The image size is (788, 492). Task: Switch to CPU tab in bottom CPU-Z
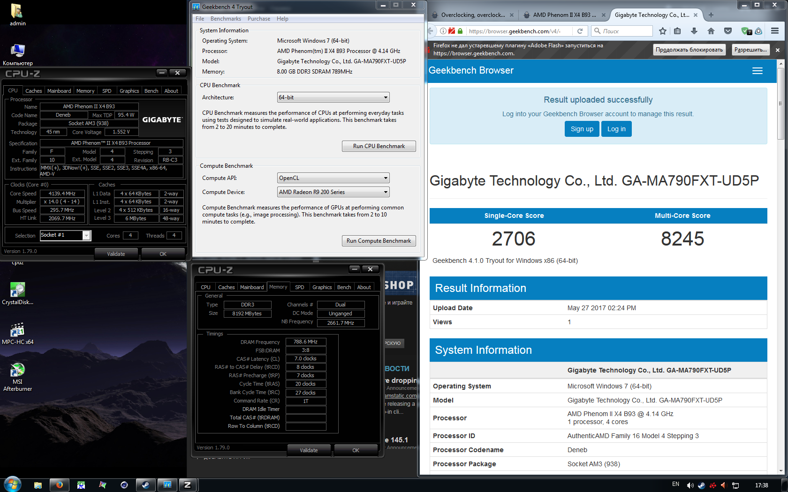coord(205,287)
